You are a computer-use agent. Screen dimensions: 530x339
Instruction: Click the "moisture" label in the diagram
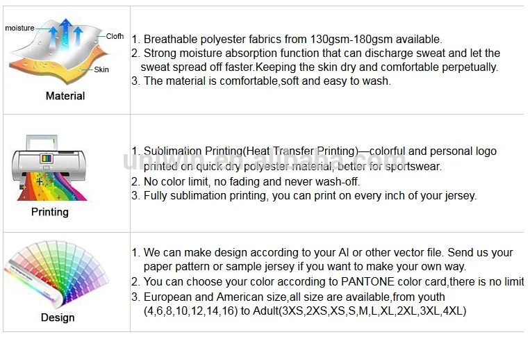pos(19,28)
